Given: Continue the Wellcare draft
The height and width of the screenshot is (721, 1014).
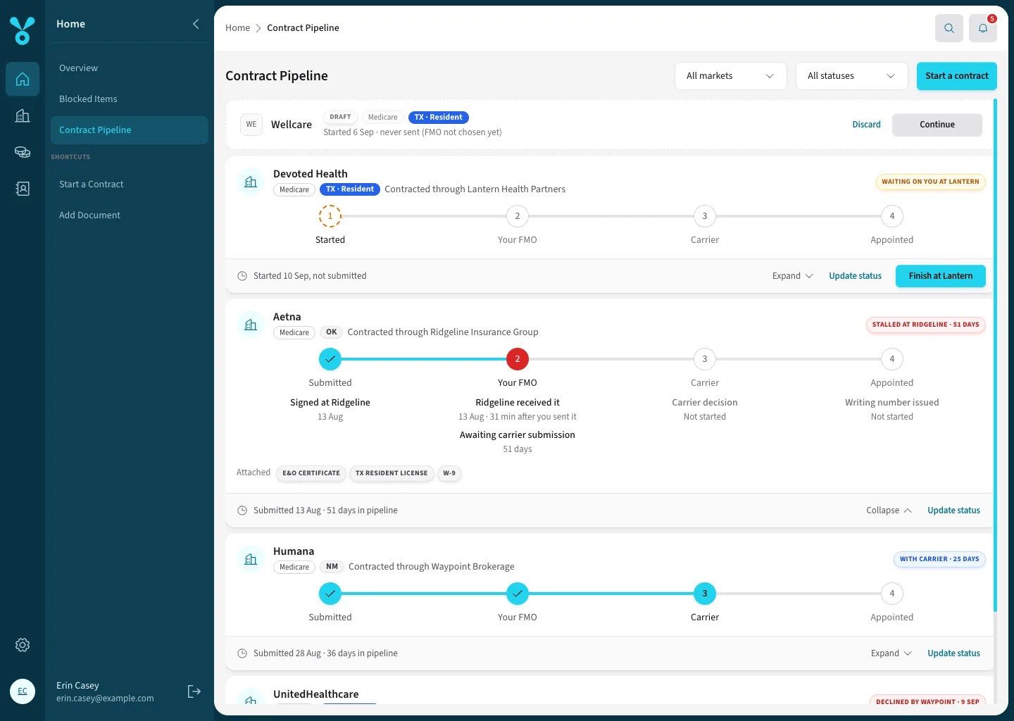Looking at the screenshot, I should [937, 125].
